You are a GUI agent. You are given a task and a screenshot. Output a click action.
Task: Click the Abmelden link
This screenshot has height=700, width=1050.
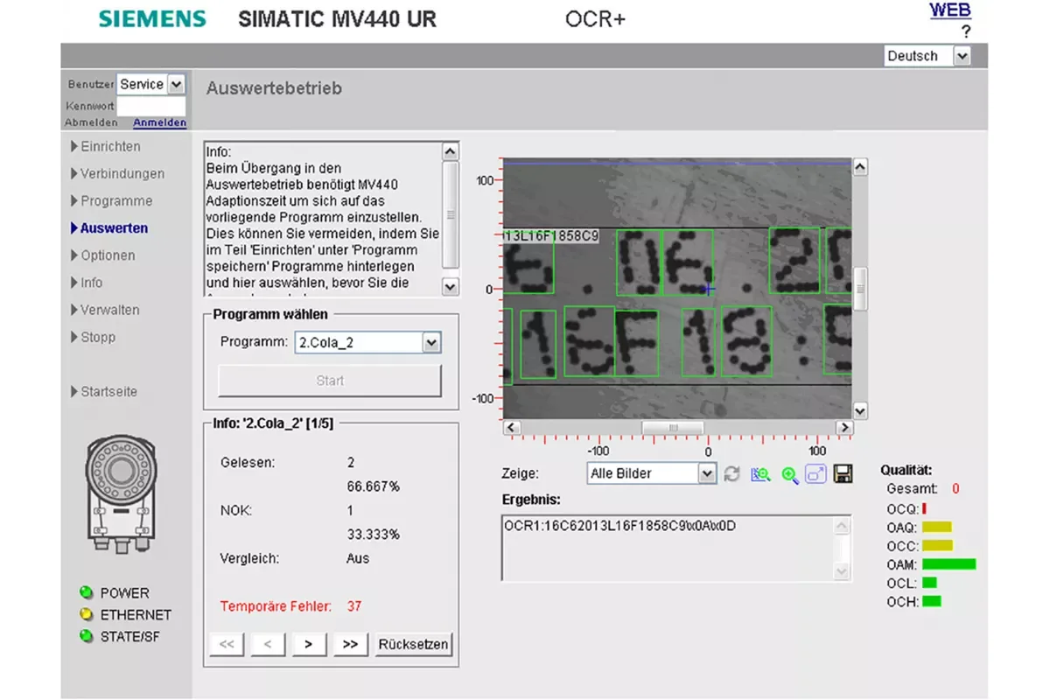pyautogui.click(x=91, y=122)
